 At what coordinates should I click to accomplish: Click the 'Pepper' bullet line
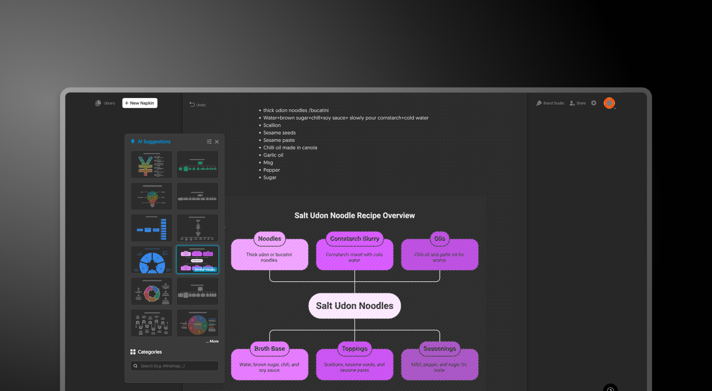click(x=271, y=170)
